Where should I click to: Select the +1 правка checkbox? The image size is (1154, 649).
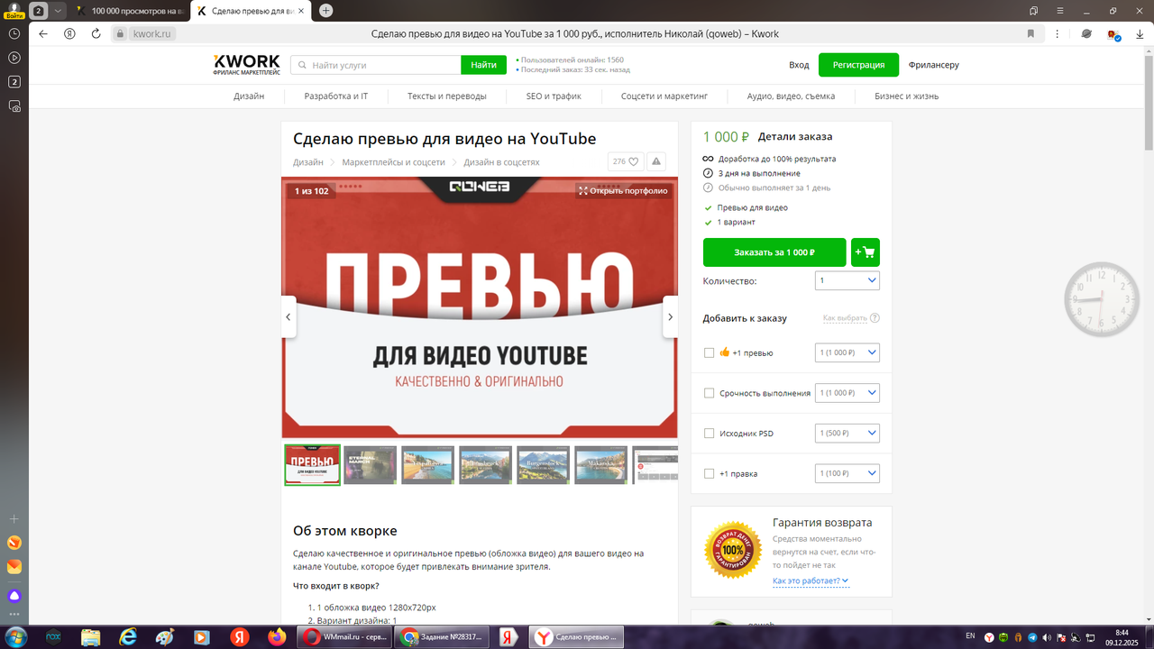709,473
